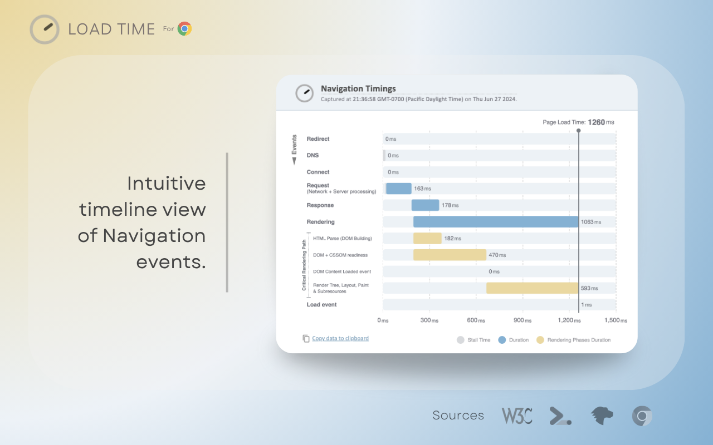The image size is (713, 445).
Task: Click the 'Sources' label
Action: pyautogui.click(x=458, y=416)
